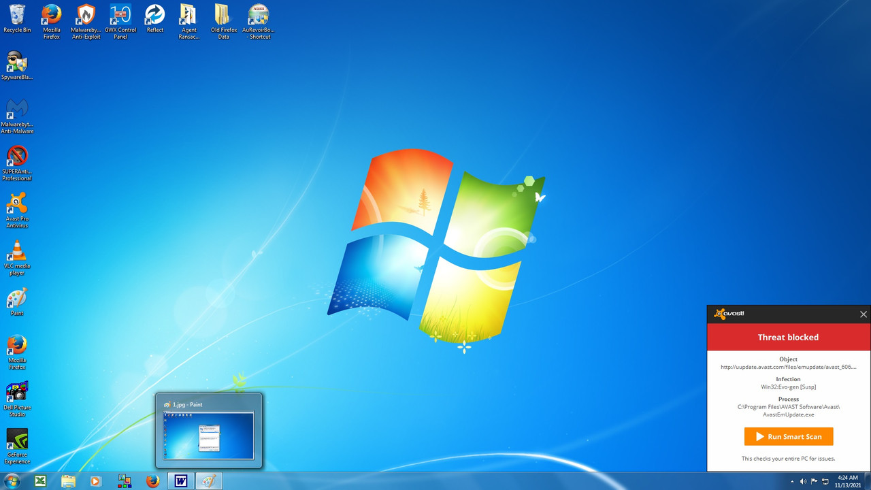Click the SUPERAnti... Professional desktop icon
The image size is (871, 490).
click(17, 163)
